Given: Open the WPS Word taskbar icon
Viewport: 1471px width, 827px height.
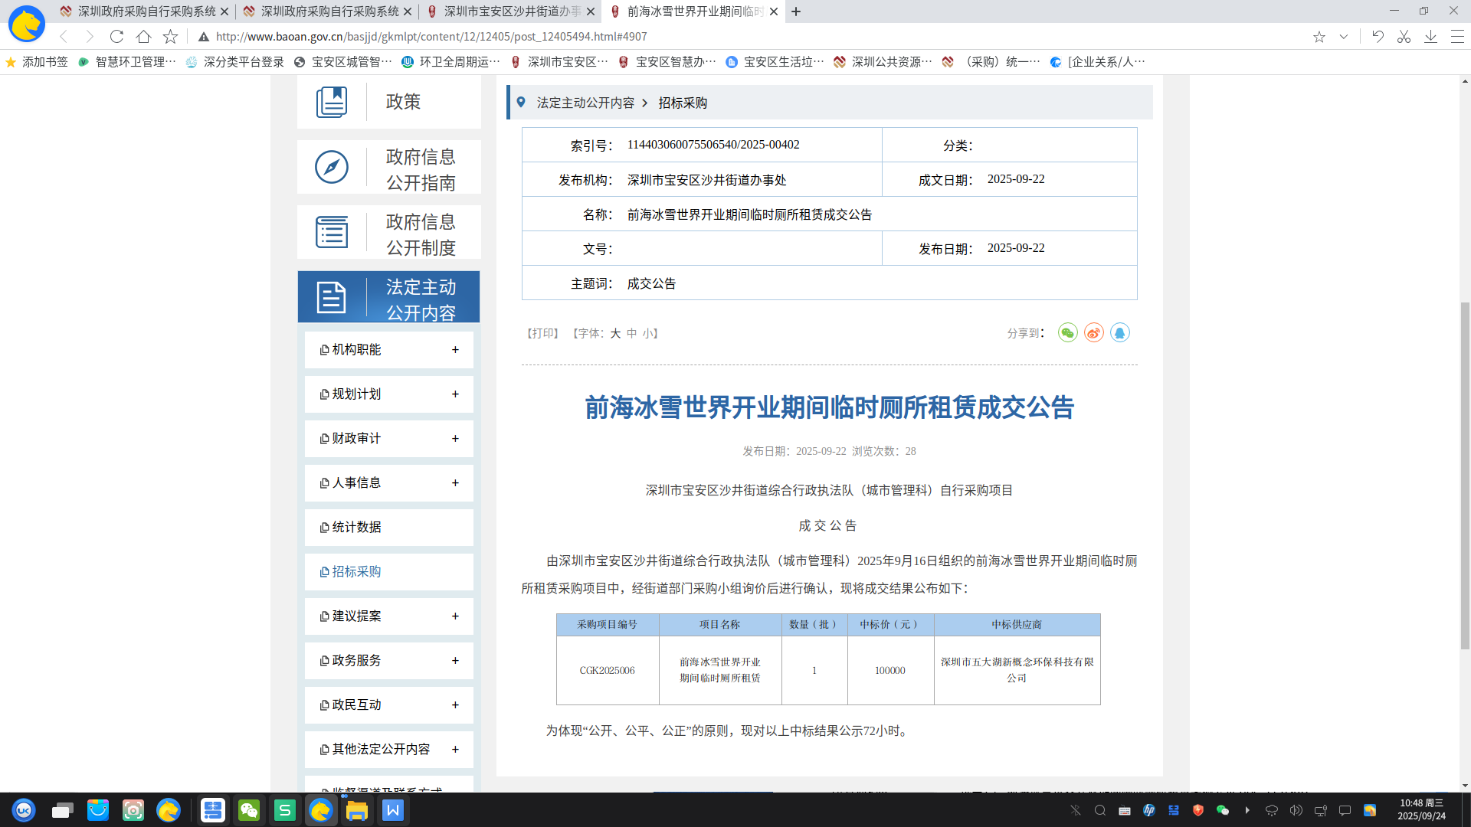Looking at the screenshot, I should coord(392,810).
